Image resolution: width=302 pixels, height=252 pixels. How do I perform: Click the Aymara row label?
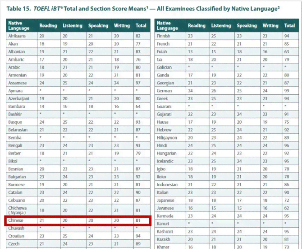[x=15, y=91]
